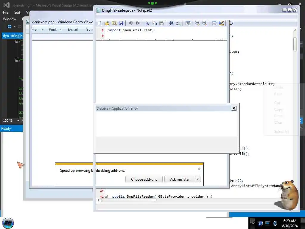Click the Visual Studio logo icon
305x229 pixels.
pyautogui.click(x=7, y=5)
